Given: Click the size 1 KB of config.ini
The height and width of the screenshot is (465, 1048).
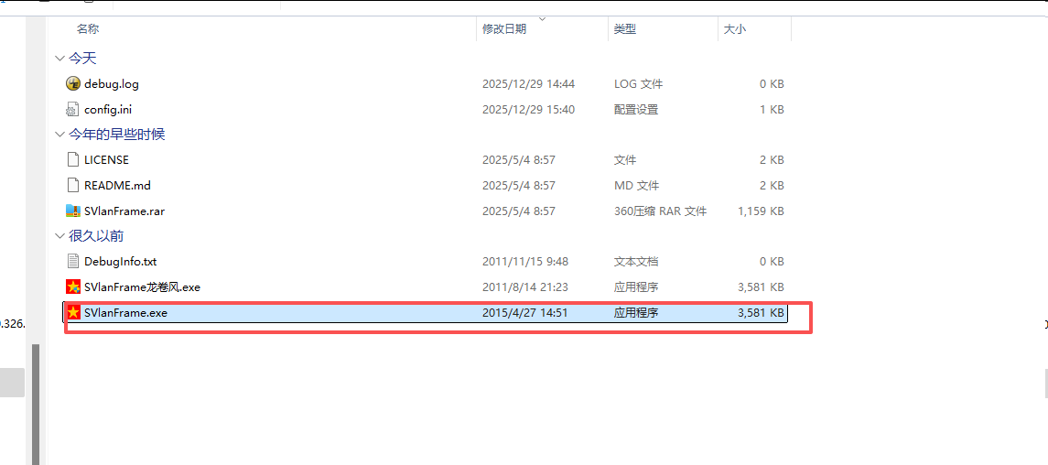Looking at the screenshot, I should point(772,110).
